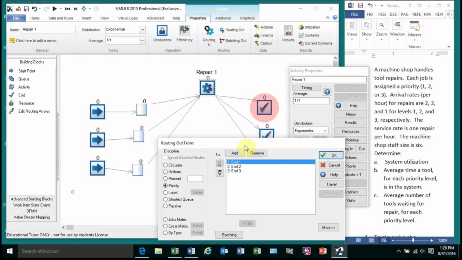
Task: Show Utilization pie chart results
Action: 309,27
